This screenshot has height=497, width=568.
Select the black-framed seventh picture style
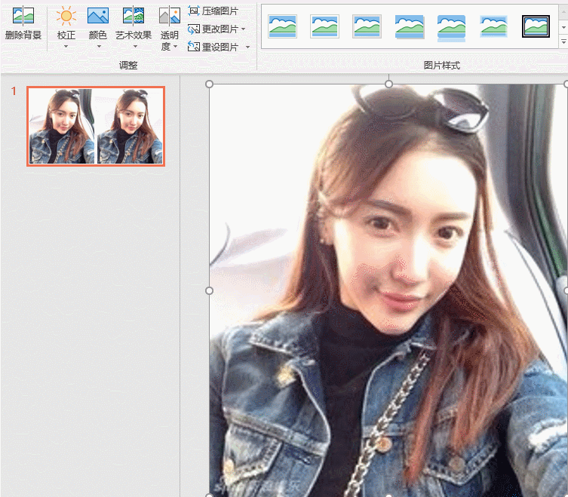(x=536, y=26)
